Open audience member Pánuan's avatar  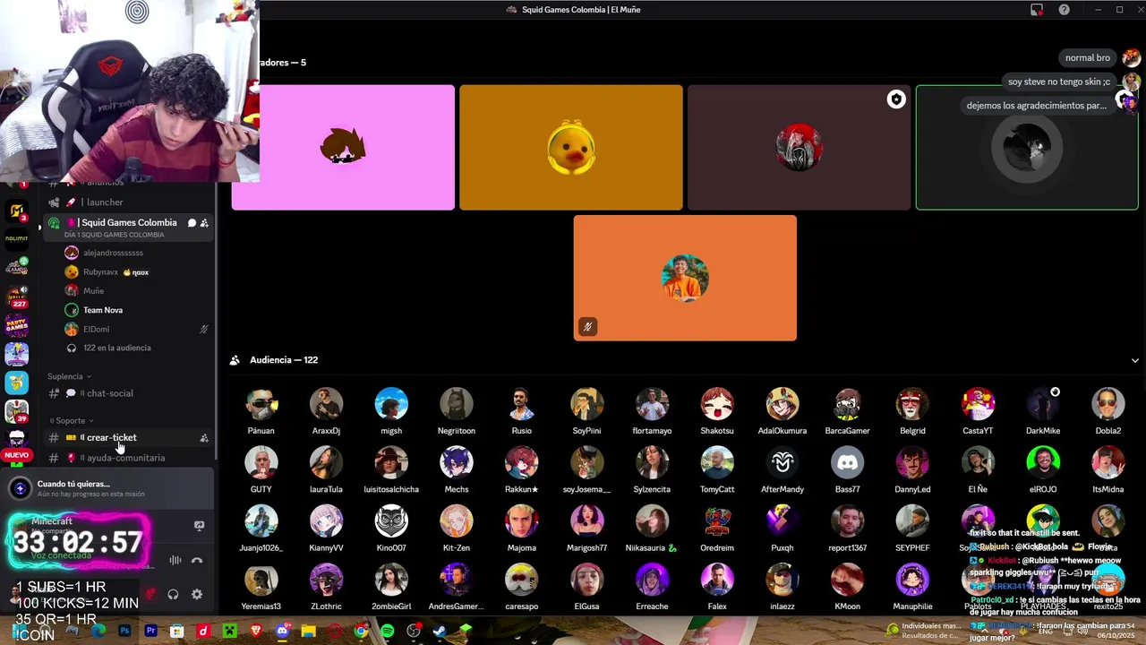(x=261, y=405)
